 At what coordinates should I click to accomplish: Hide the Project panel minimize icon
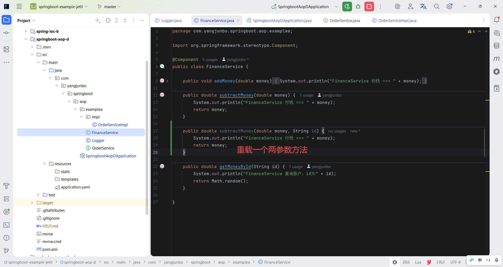[142, 20]
